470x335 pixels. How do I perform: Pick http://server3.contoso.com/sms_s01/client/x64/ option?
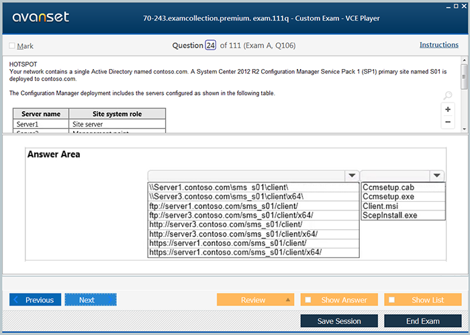(x=253, y=234)
